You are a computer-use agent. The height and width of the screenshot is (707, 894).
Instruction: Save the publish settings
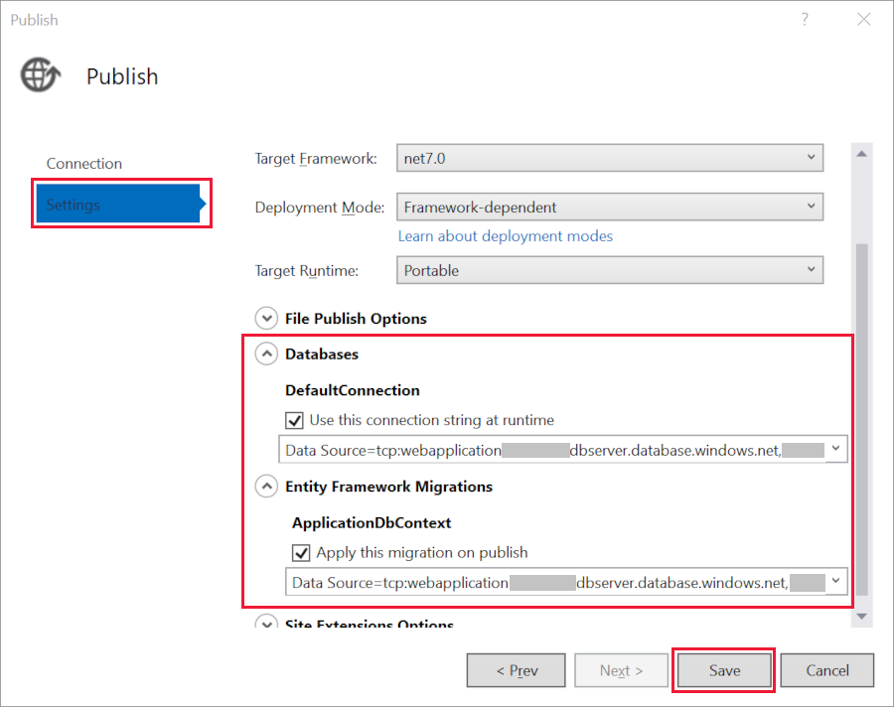tap(723, 670)
